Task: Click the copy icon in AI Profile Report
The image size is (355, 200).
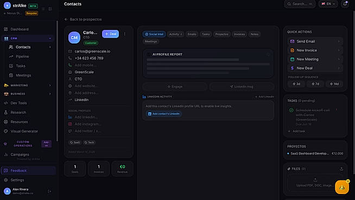Action: [268, 54]
